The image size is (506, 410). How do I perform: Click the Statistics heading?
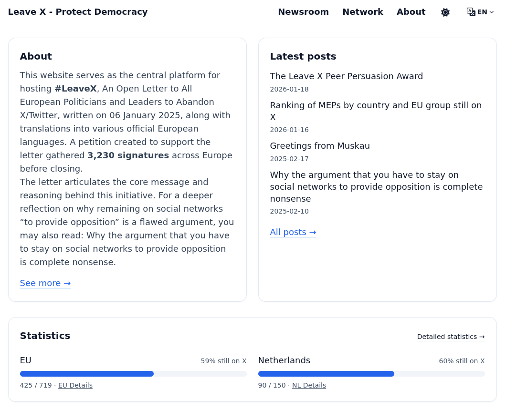click(45, 336)
